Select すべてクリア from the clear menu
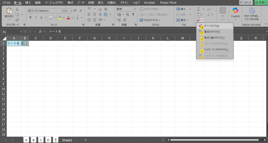This screenshot has width=268, height=143. point(211,26)
